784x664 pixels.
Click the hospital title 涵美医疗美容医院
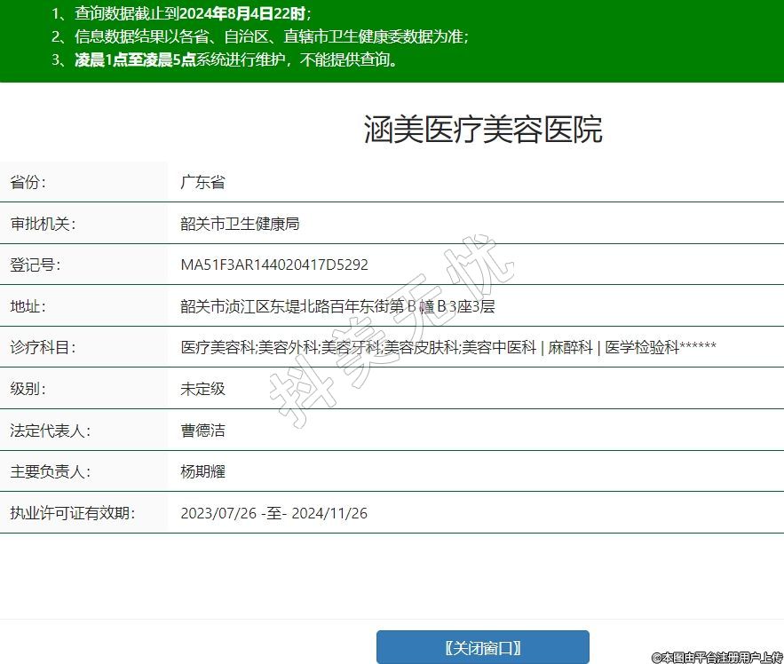click(x=483, y=130)
